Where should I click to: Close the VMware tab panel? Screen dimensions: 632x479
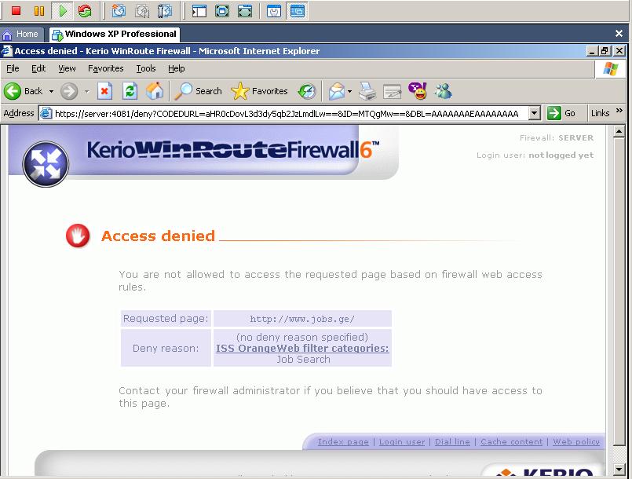pos(619,34)
